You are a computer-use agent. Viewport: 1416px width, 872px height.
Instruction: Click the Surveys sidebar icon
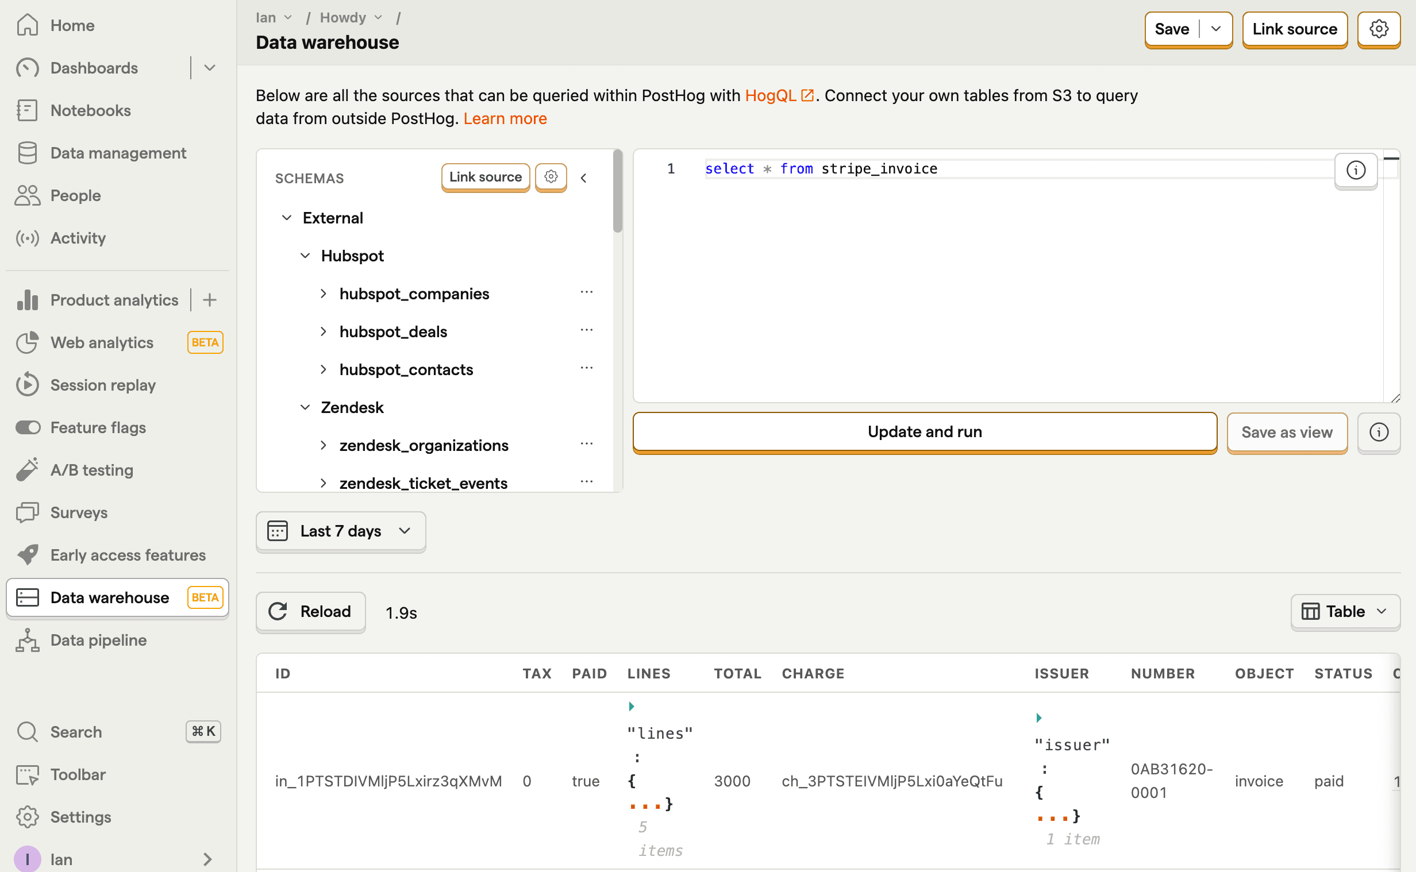pos(28,512)
